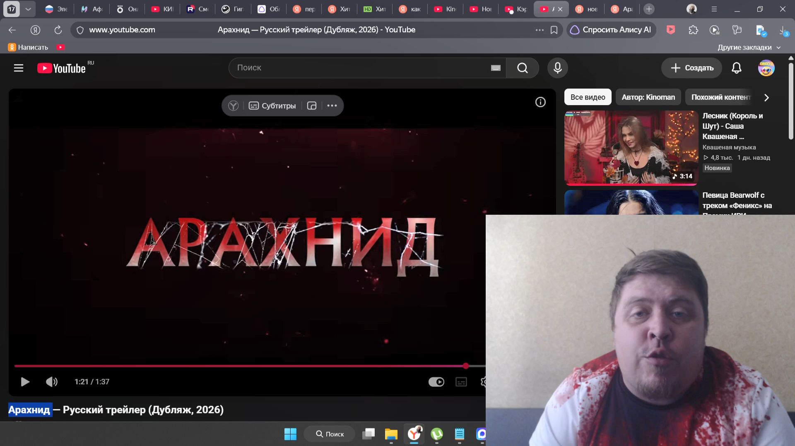Reload the current page

point(58,30)
